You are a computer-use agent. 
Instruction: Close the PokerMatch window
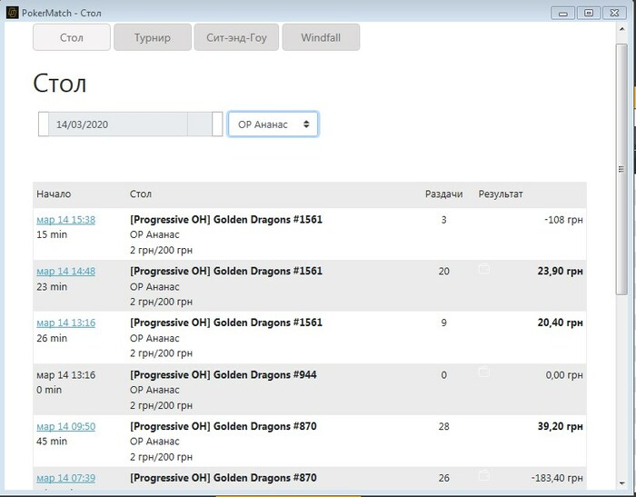pos(614,13)
